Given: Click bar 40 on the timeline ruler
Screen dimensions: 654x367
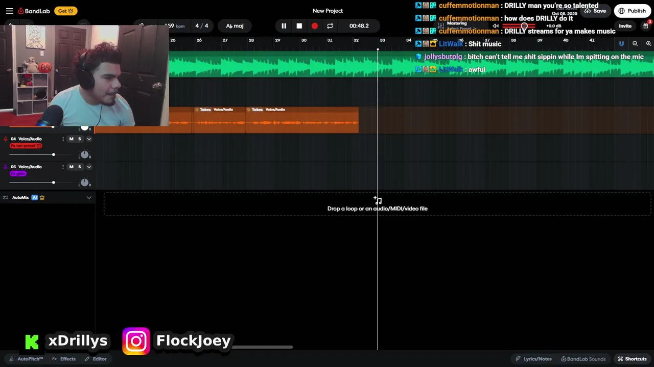Looking at the screenshot, I should pos(566,40).
